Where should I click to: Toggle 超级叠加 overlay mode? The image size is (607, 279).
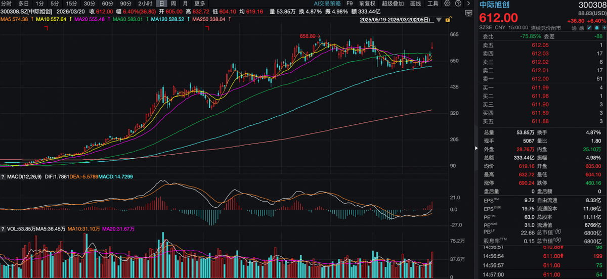click(x=393, y=3)
